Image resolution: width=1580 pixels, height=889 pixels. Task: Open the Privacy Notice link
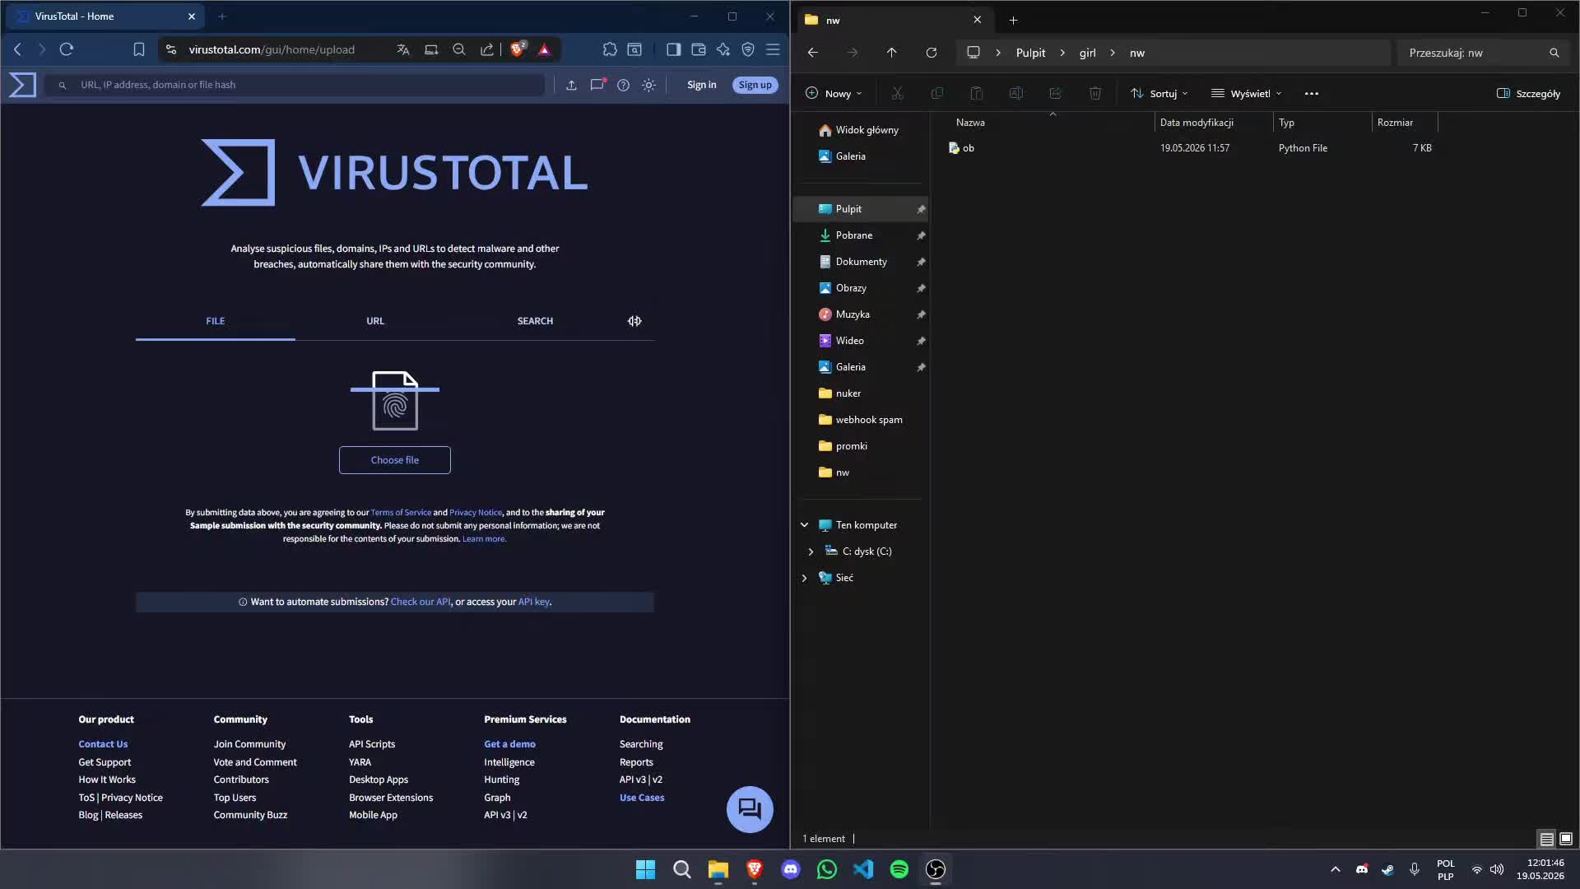click(476, 513)
